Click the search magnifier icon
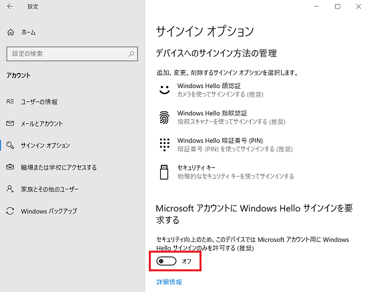This screenshot has height=292, width=367. [x=131, y=54]
